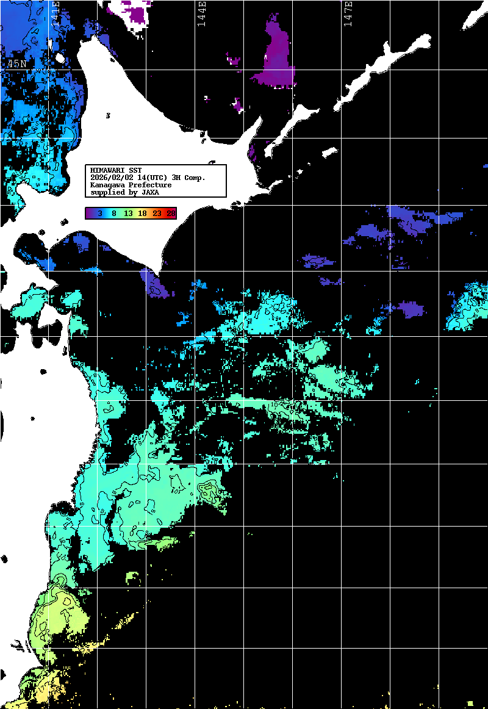The height and width of the screenshot is (709, 488).
Task: Click the 8 value on color legend
Action: coord(113,214)
